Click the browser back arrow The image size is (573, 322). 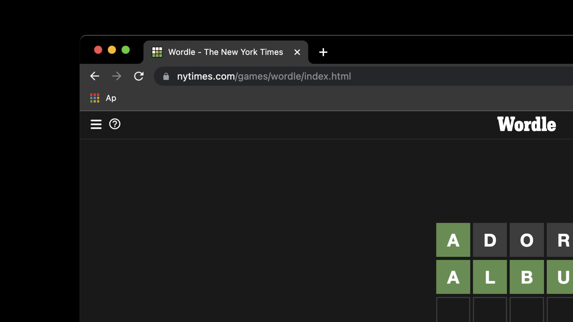(x=95, y=76)
